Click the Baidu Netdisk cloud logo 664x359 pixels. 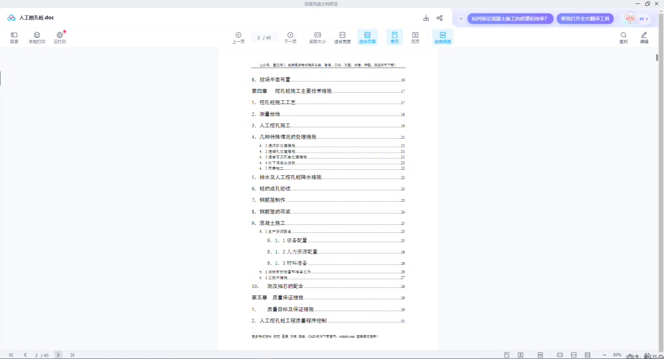pyautogui.click(x=11, y=18)
